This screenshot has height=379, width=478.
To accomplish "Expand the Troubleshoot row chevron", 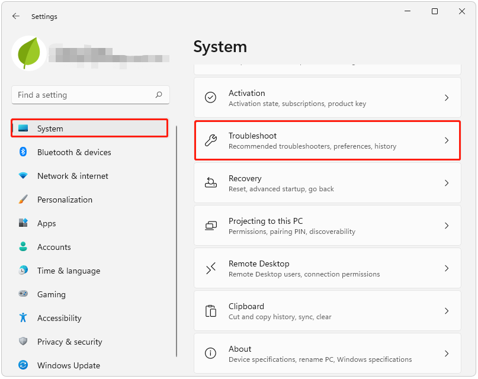I will [x=447, y=140].
